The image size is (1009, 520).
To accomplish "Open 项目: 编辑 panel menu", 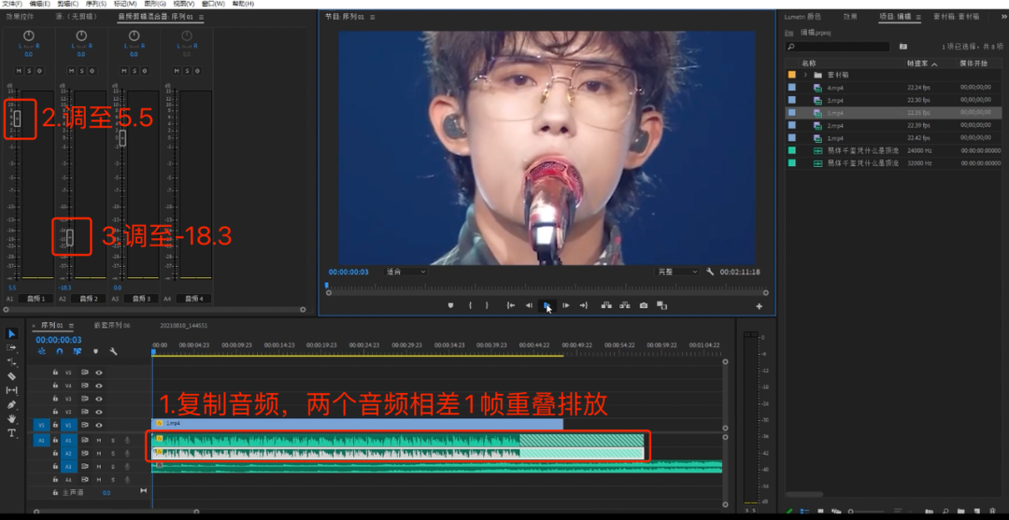I will 918,17.
